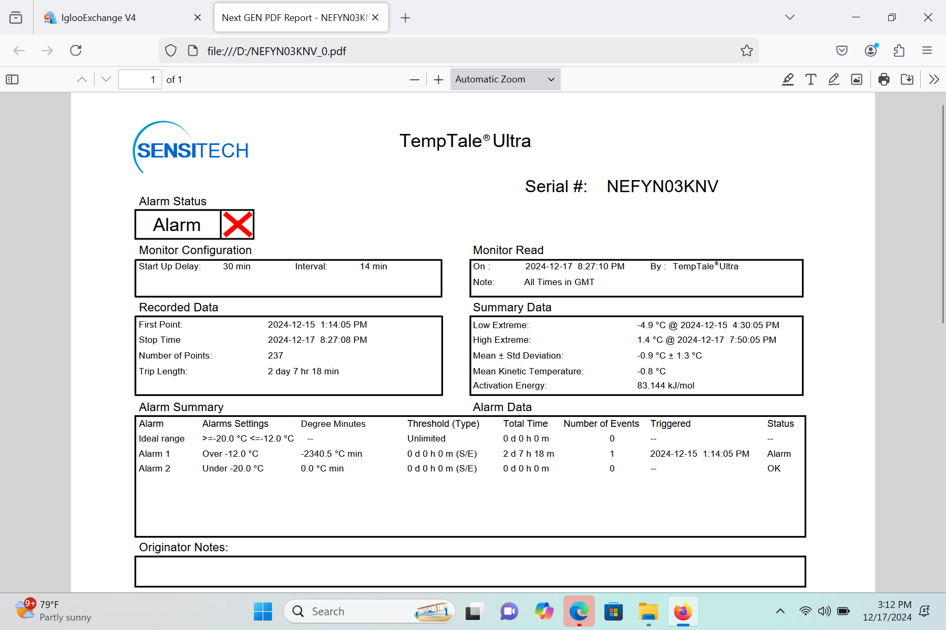Open the Automatic Zoom dropdown
This screenshot has width=946, height=630.
coord(505,79)
